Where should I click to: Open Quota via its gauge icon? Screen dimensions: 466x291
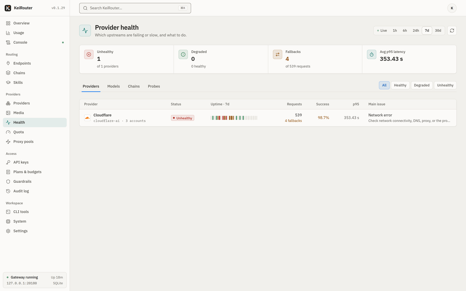[8, 132]
